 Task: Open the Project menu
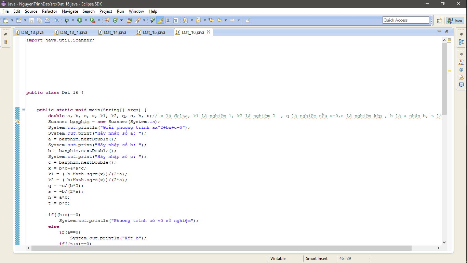[x=106, y=11]
